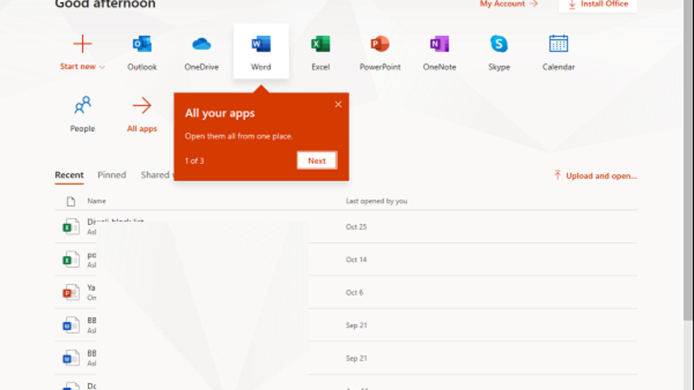Switch to the partially hidden Shared tab

tap(157, 175)
